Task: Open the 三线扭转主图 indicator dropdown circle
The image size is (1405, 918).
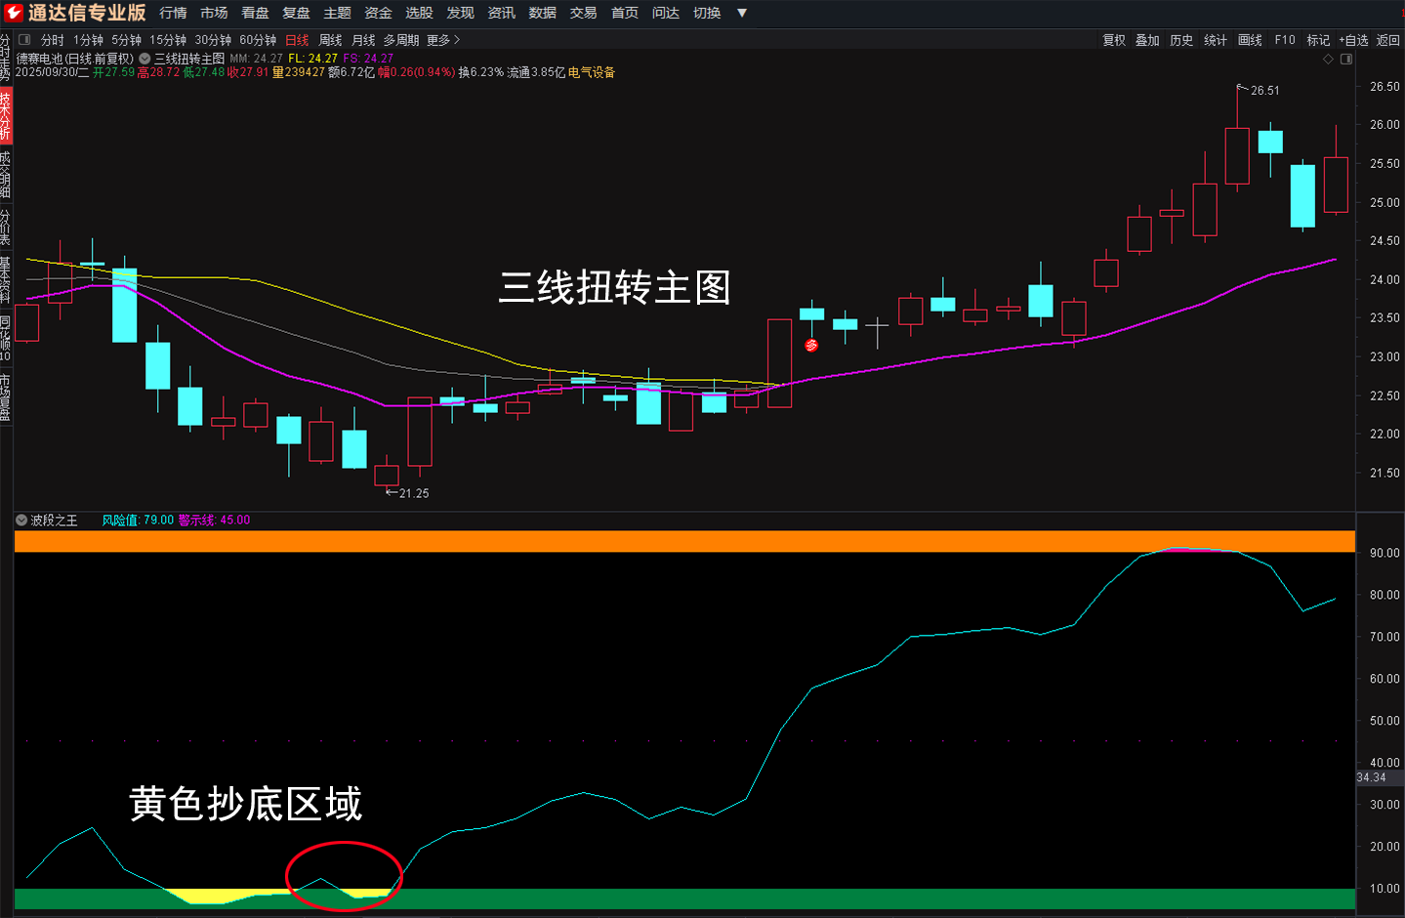Action: [x=145, y=59]
